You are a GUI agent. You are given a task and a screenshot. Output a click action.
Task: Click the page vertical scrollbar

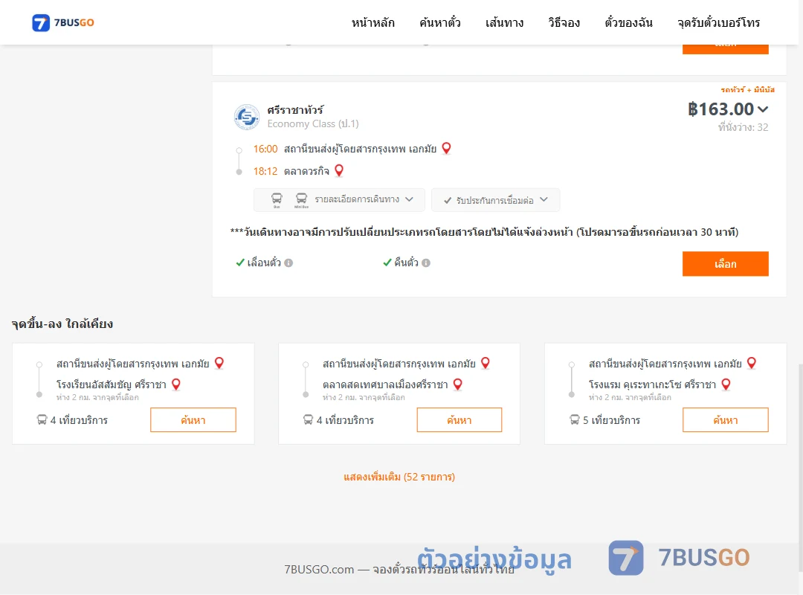point(800,466)
